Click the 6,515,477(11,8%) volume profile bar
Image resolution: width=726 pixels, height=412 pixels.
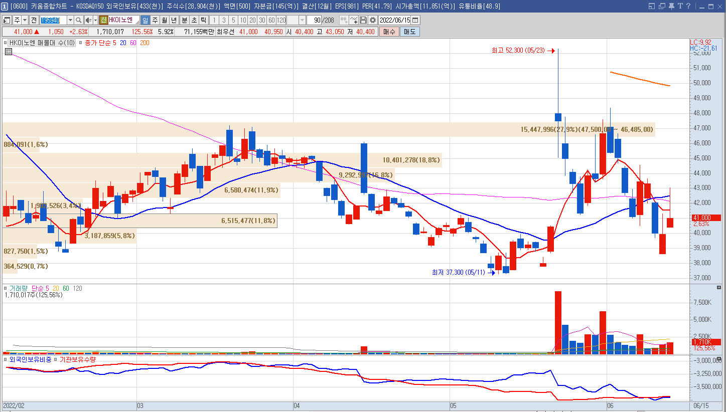coord(140,221)
